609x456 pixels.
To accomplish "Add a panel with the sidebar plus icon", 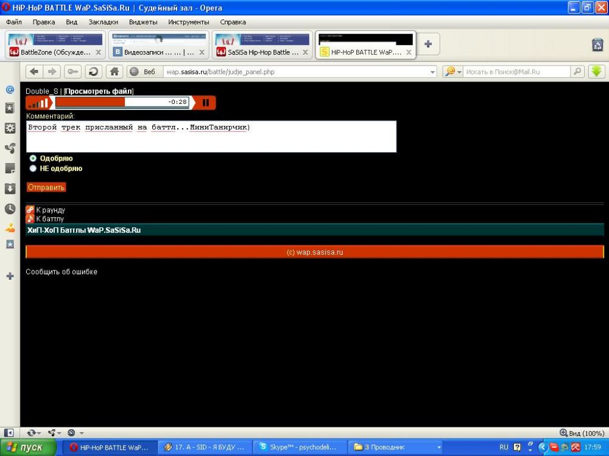I will click(10, 276).
